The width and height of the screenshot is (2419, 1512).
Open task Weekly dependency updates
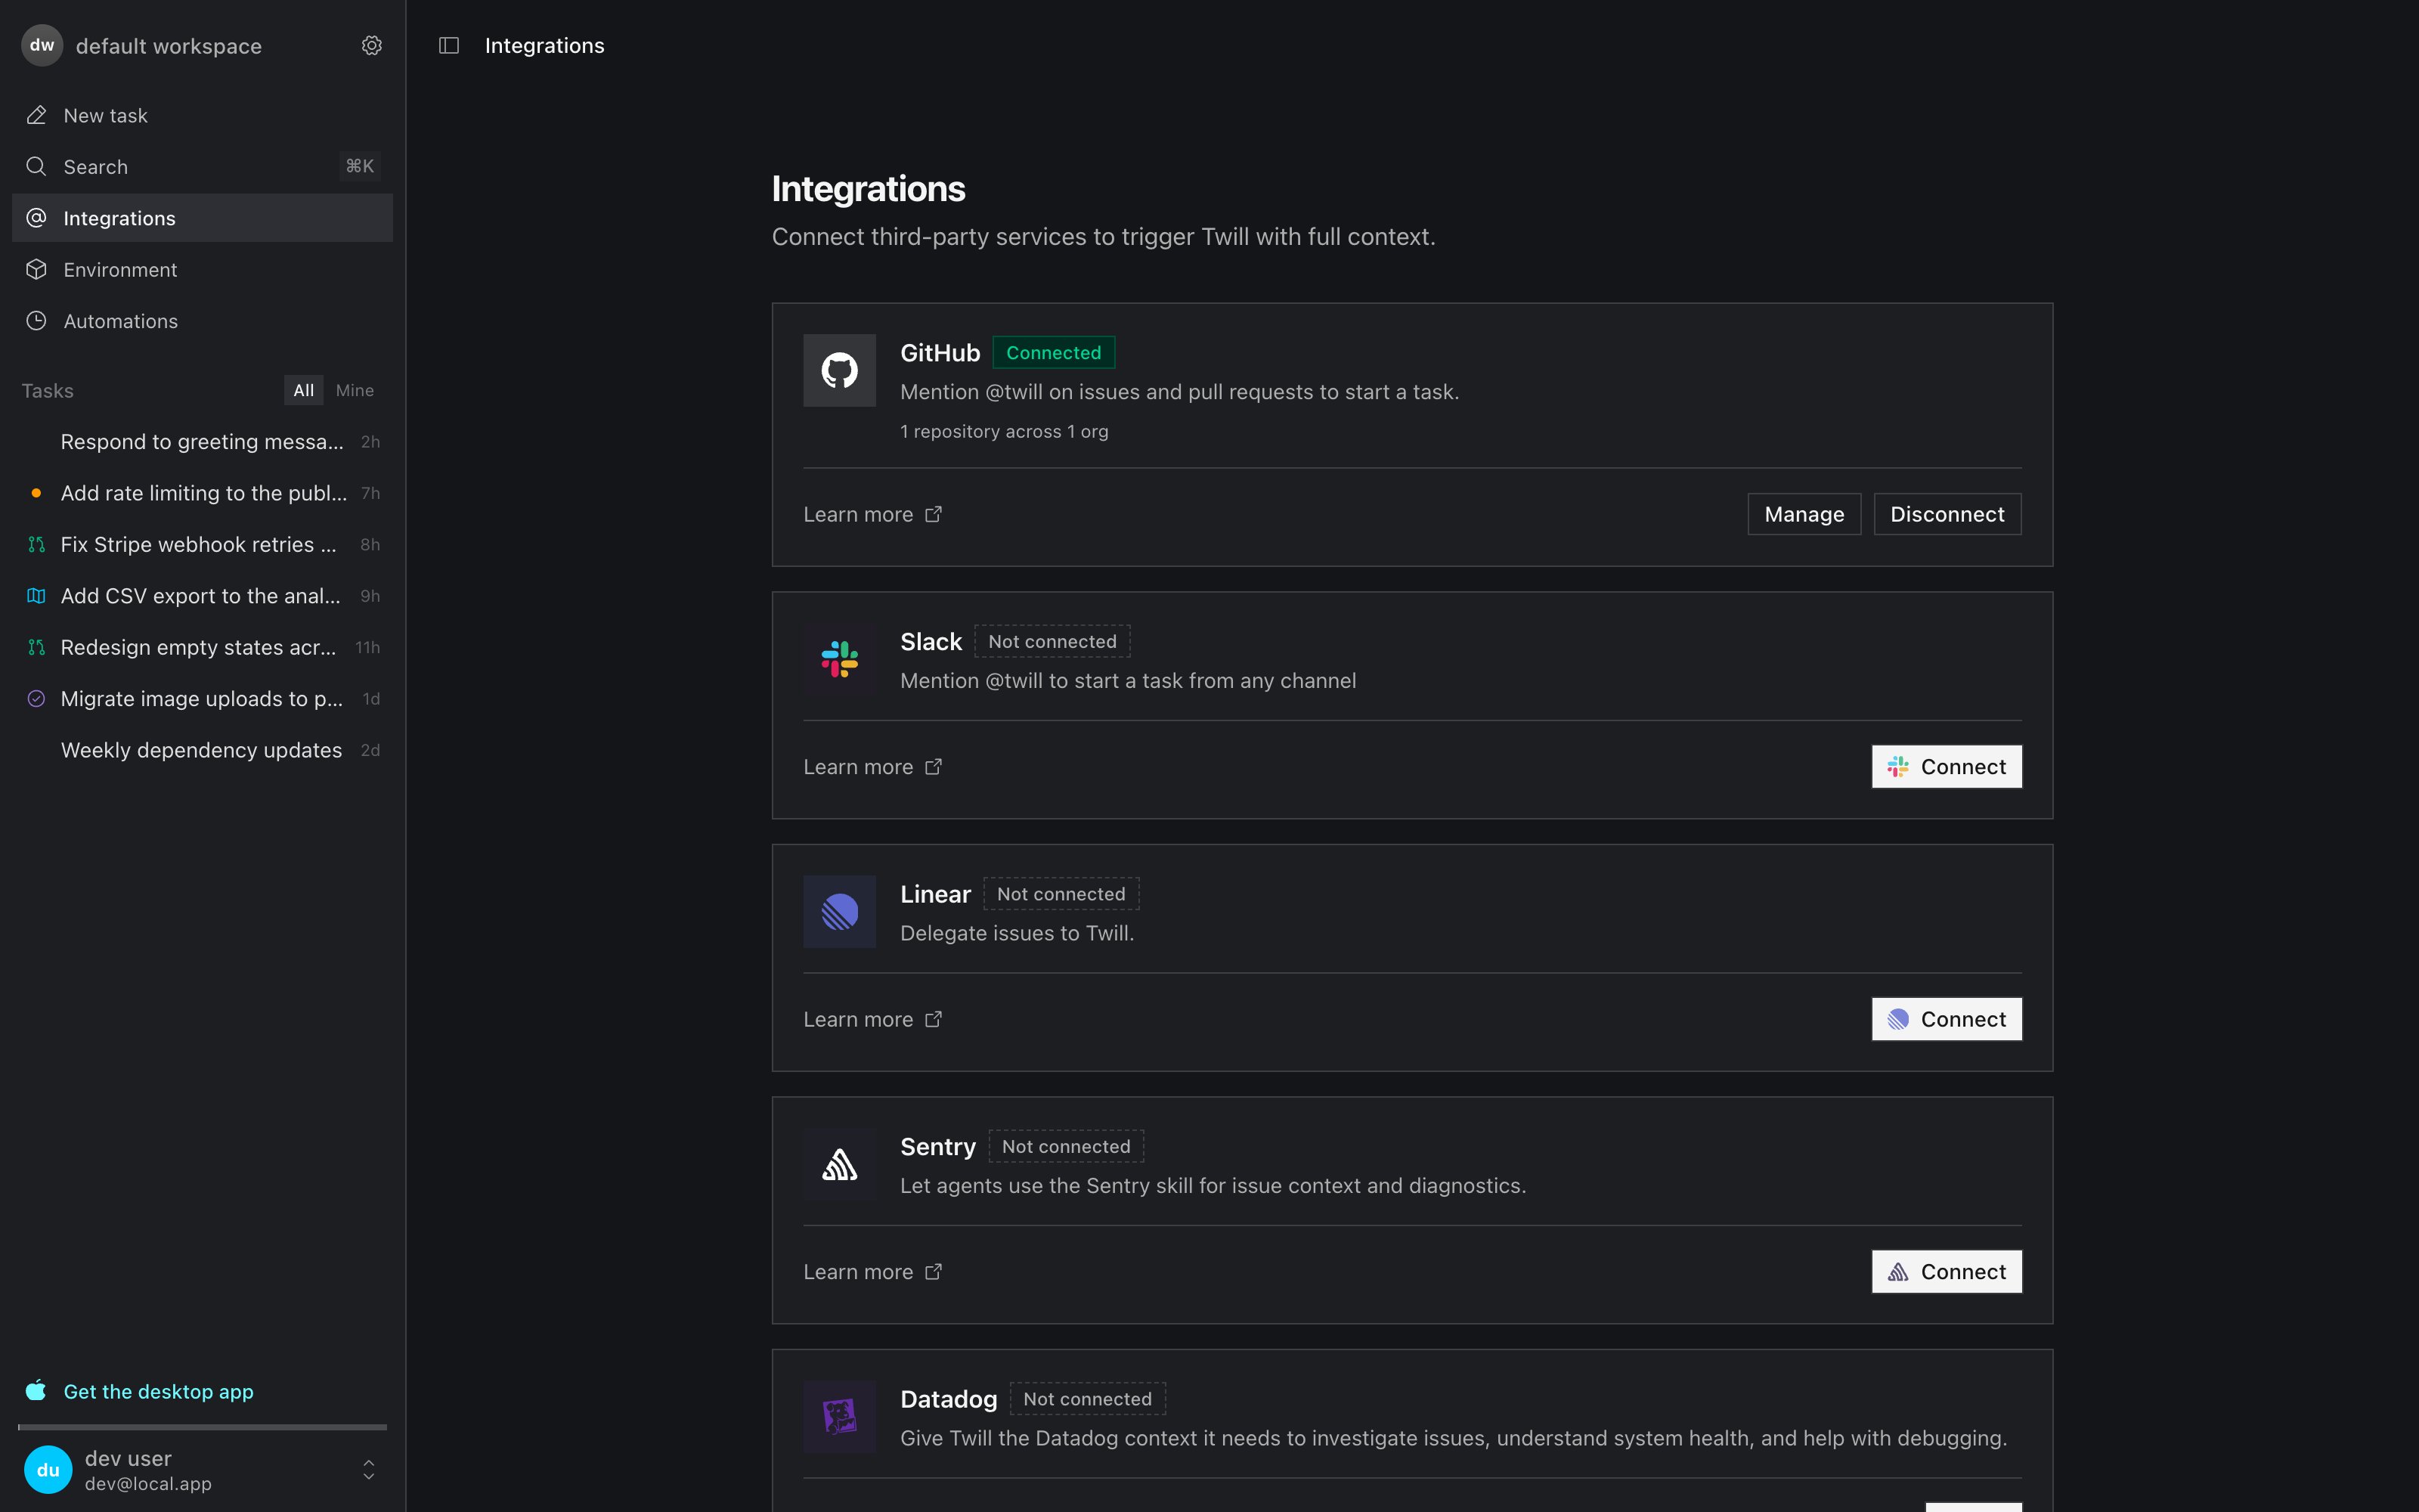pos(202,750)
